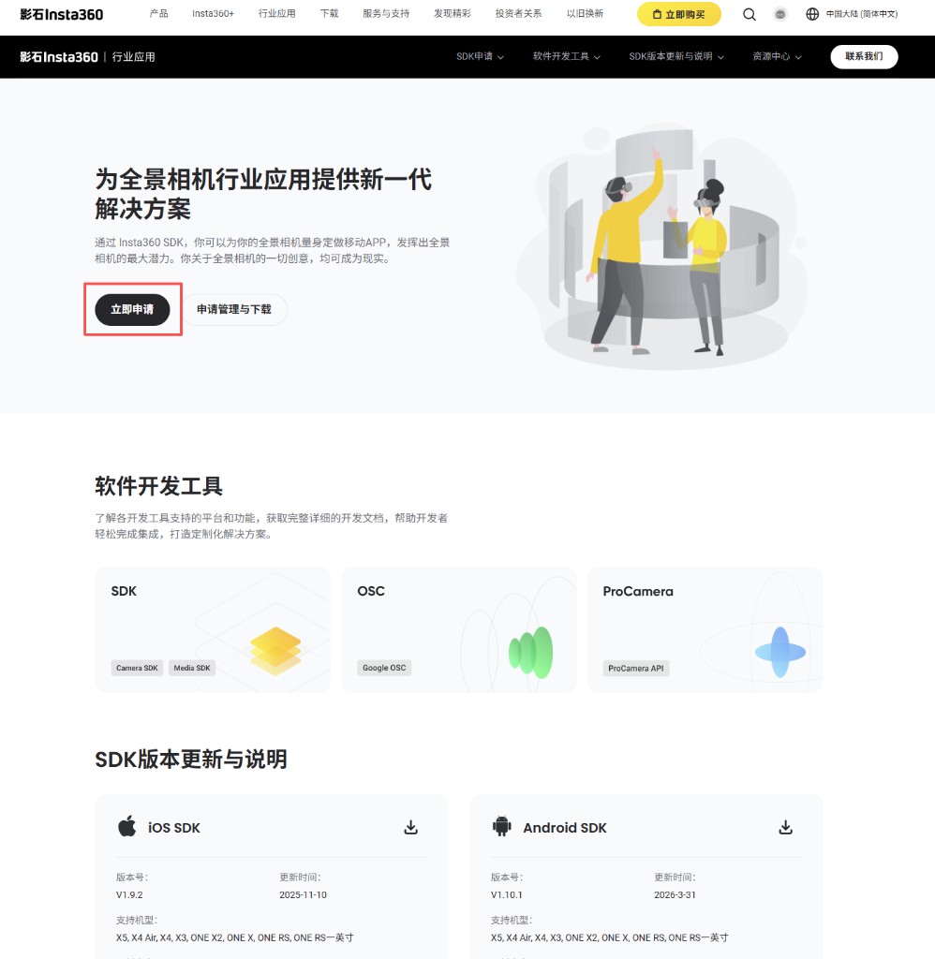Image resolution: width=935 pixels, height=959 pixels.
Task: Click the yellow 立即购买 button
Action: point(679,14)
